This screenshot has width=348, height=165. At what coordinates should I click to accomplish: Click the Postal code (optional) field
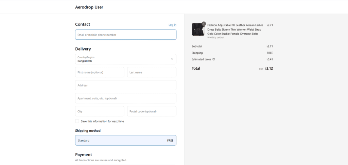click(152, 111)
